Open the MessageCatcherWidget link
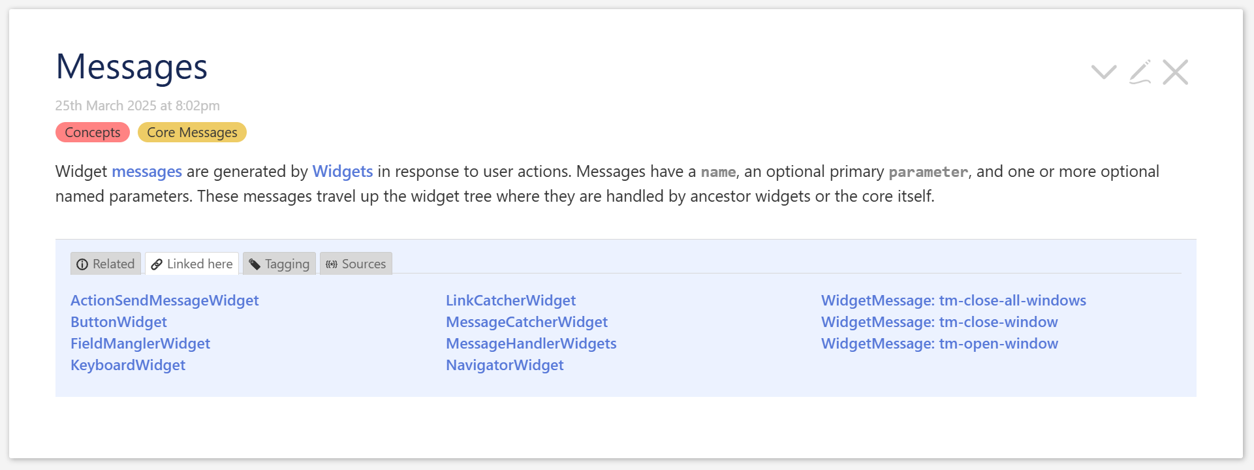The width and height of the screenshot is (1254, 470). [x=527, y=322]
